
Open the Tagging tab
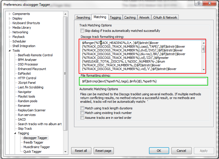point(115,18)
